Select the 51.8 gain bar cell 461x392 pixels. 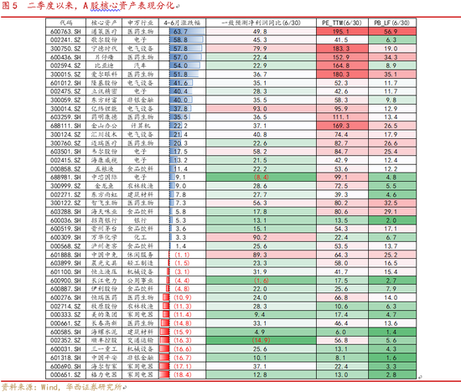(x=182, y=75)
